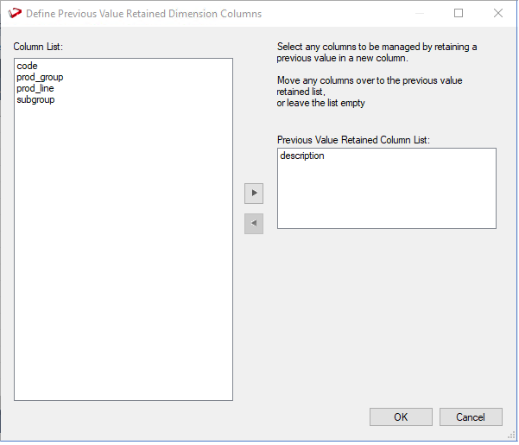This screenshot has height=445, width=519.
Task: Minimize the dialog window
Action: 419,14
